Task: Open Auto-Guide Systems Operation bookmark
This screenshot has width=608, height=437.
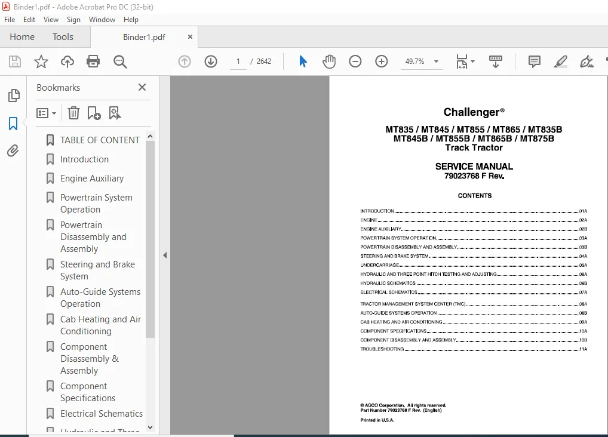Action: pos(100,298)
